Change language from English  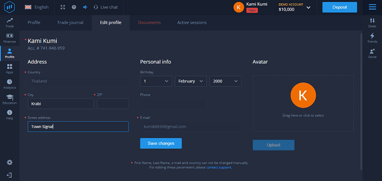point(37,7)
